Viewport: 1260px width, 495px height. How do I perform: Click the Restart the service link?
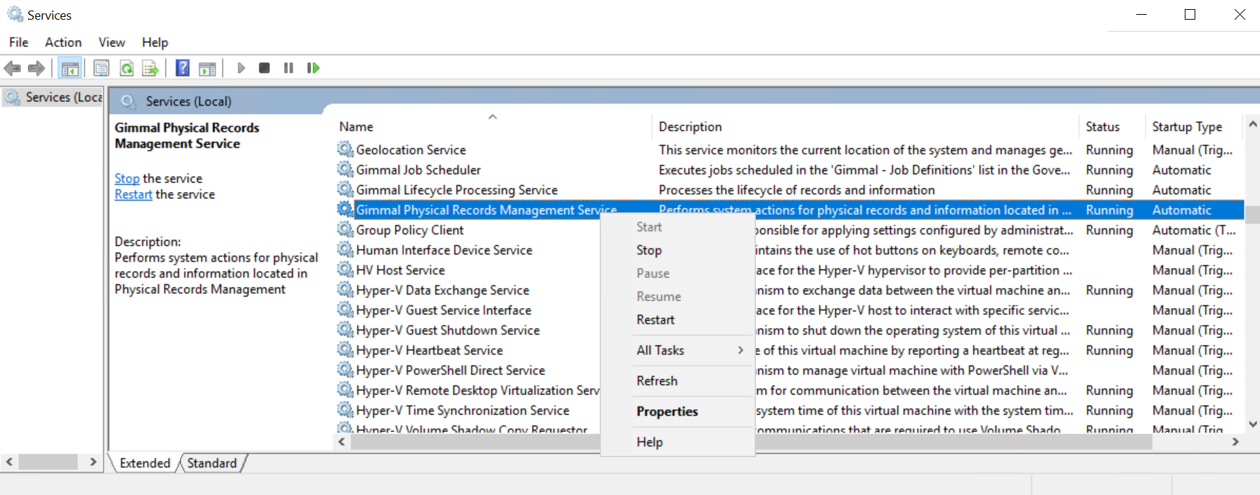point(134,195)
